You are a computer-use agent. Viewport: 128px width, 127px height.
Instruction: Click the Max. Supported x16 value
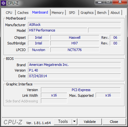(108, 95)
